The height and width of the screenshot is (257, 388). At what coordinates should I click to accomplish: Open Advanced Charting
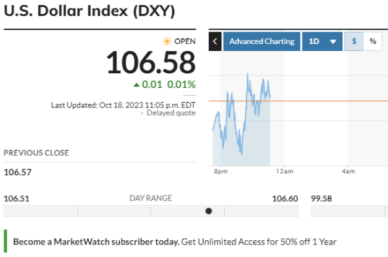(x=262, y=41)
